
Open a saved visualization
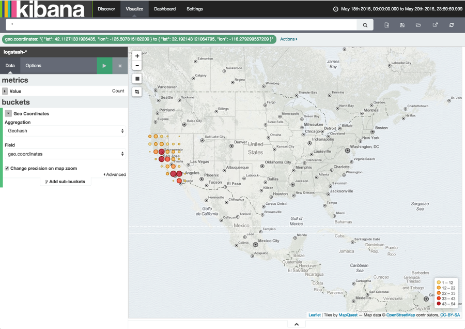coord(419,24)
